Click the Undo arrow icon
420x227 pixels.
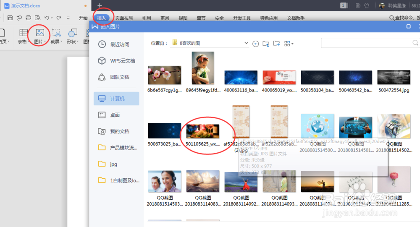(47, 18)
